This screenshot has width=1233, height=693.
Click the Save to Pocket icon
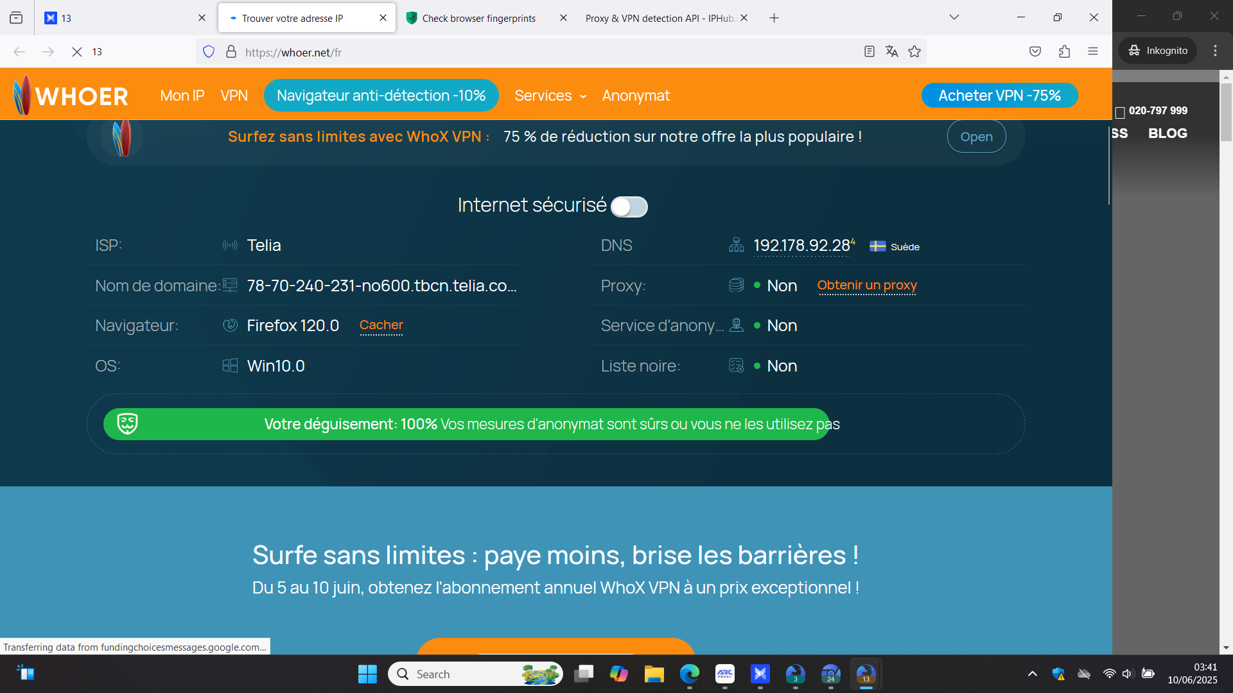click(x=1035, y=52)
